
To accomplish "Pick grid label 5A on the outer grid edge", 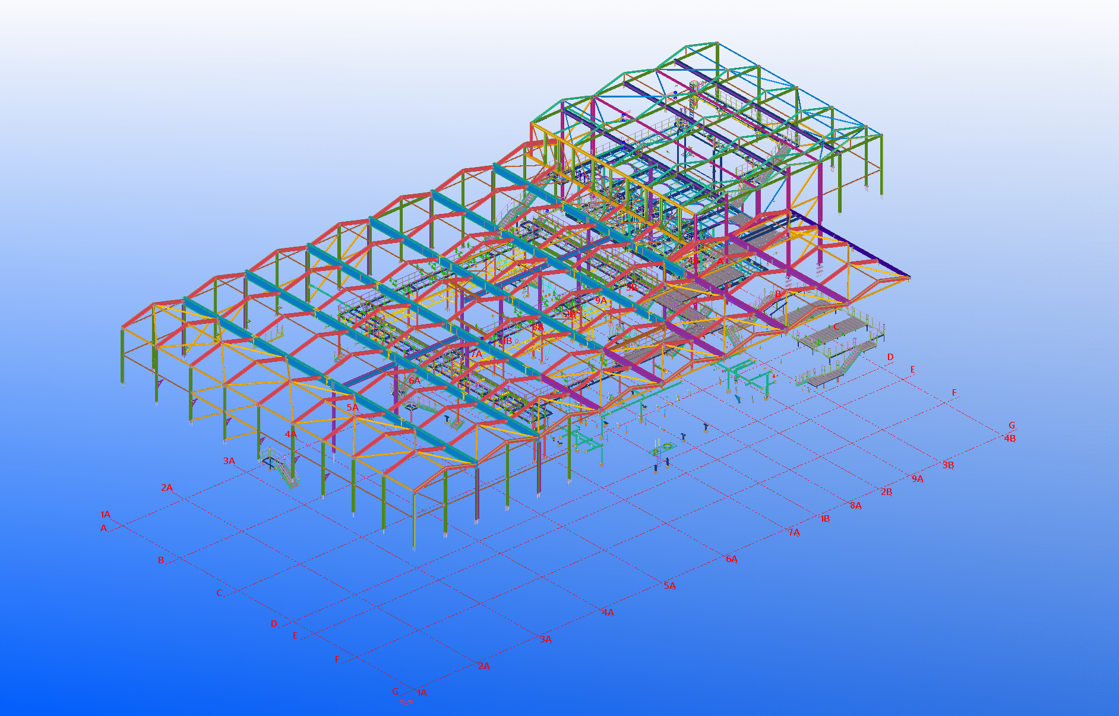I will coord(670,586).
